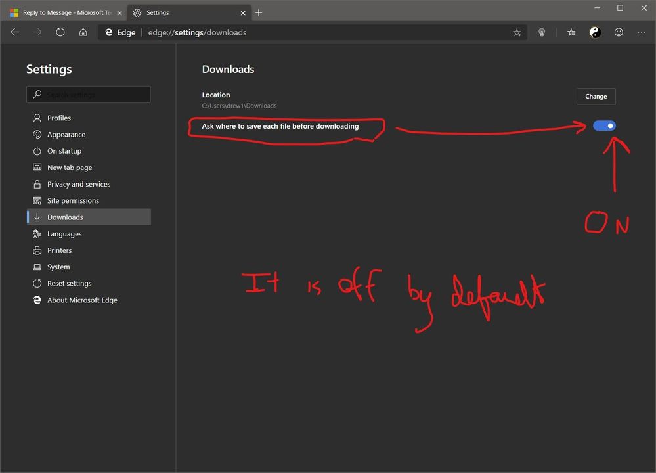
Task: Click the forward navigation arrow
Action: click(37, 32)
